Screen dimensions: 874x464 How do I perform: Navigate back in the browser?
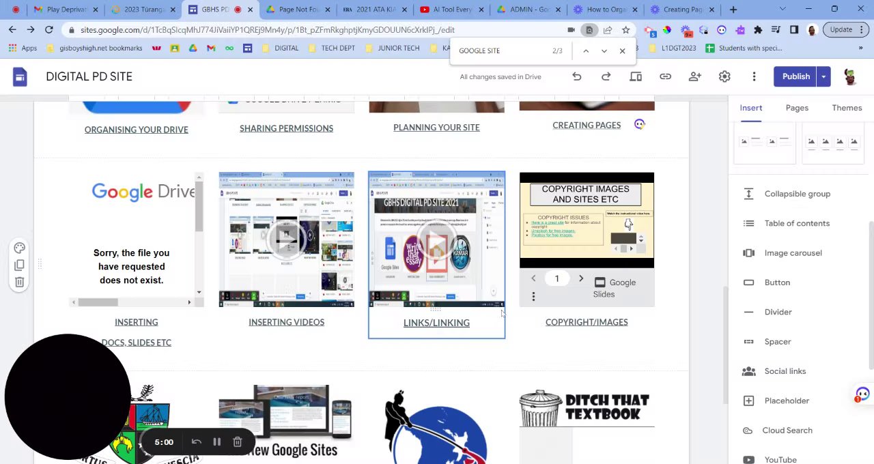12,30
